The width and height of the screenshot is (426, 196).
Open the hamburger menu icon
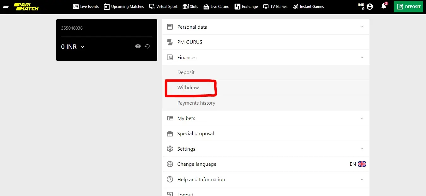[6, 6]
